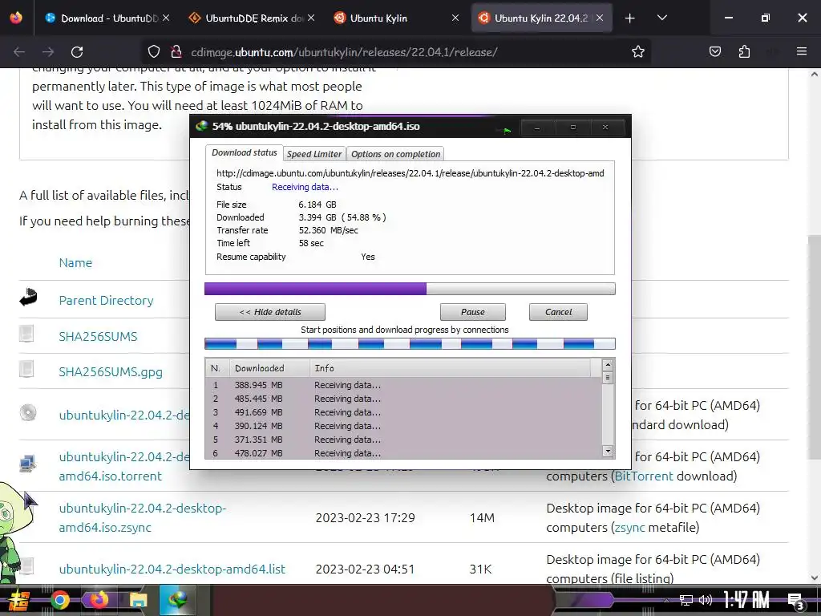The image size is (821, 616).
Task: Click the 1:47 AM taskbar clock
Action: (746, 600)
